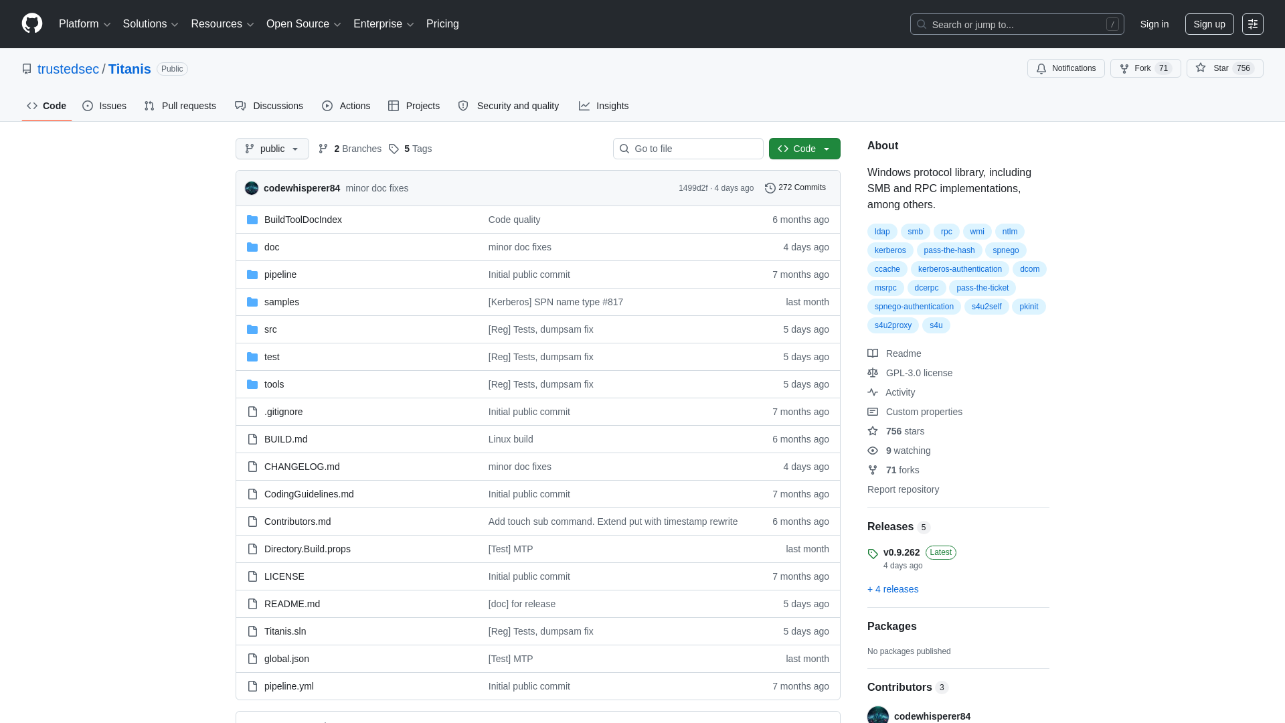This screenshot has height=723, width=1285.
Task: Switch to the Pull requests tab
Action: pos(180,106)
